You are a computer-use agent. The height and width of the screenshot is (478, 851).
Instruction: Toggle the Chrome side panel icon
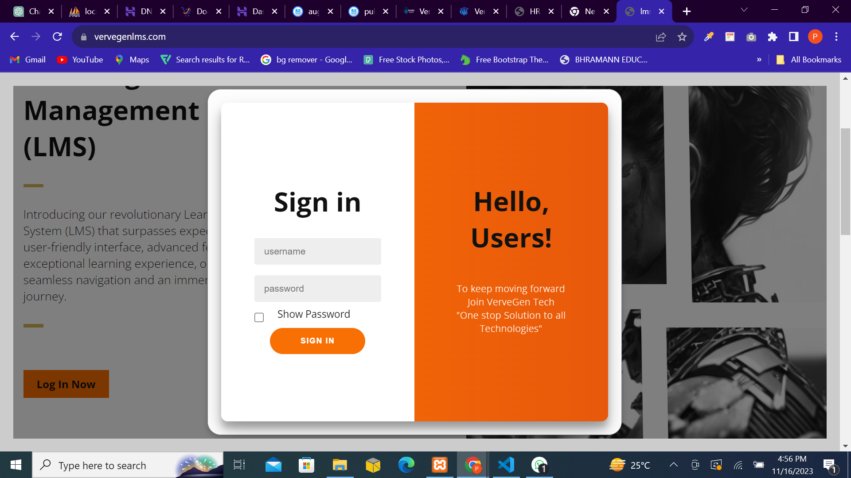(x=794, y=37)
